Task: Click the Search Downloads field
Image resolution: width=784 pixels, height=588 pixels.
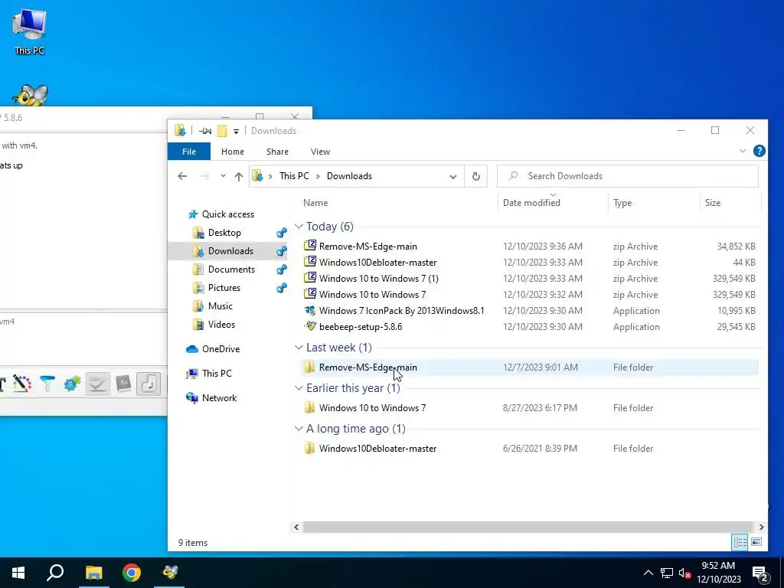Action: point(628,176)
